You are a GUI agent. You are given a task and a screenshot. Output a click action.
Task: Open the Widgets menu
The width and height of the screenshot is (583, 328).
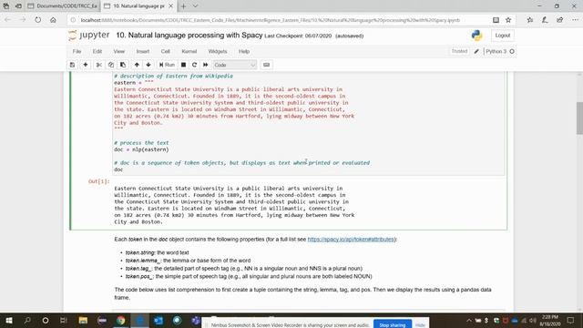click(x=218, y=51)
